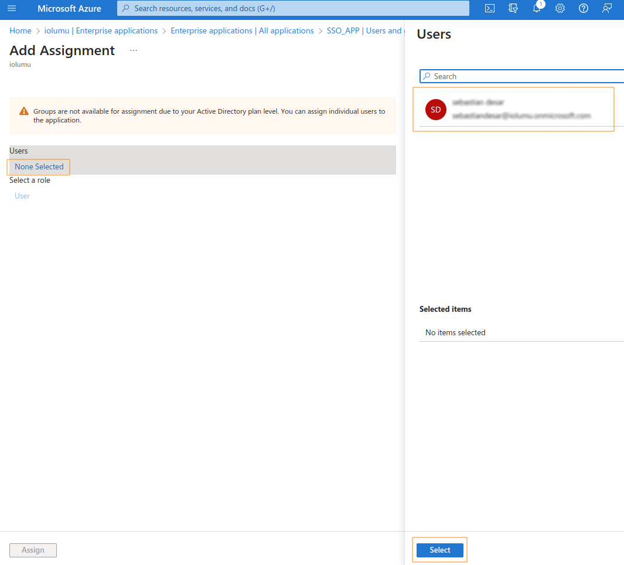Open portal settings gear icon
This screenshot has height=565, width=624.
pos(560,8)
